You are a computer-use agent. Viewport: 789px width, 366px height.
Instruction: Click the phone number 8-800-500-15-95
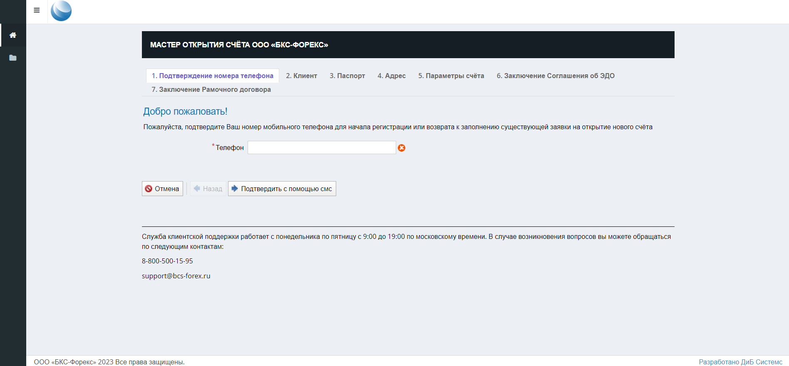click(167, 261)
